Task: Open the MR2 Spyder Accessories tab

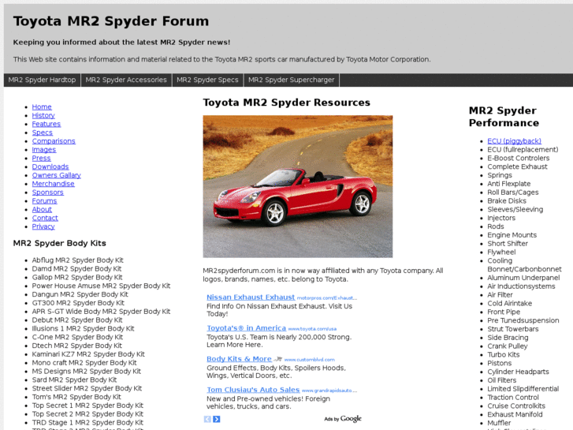Action: [x=126, y=80]
